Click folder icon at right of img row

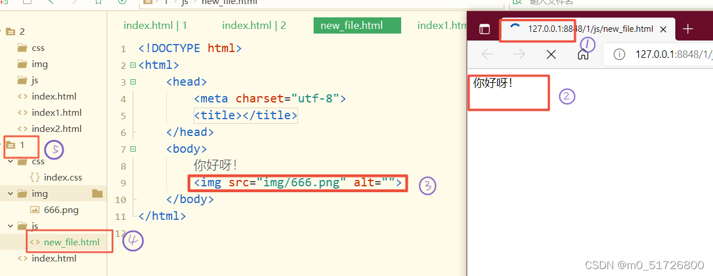(x=97, y=194)
